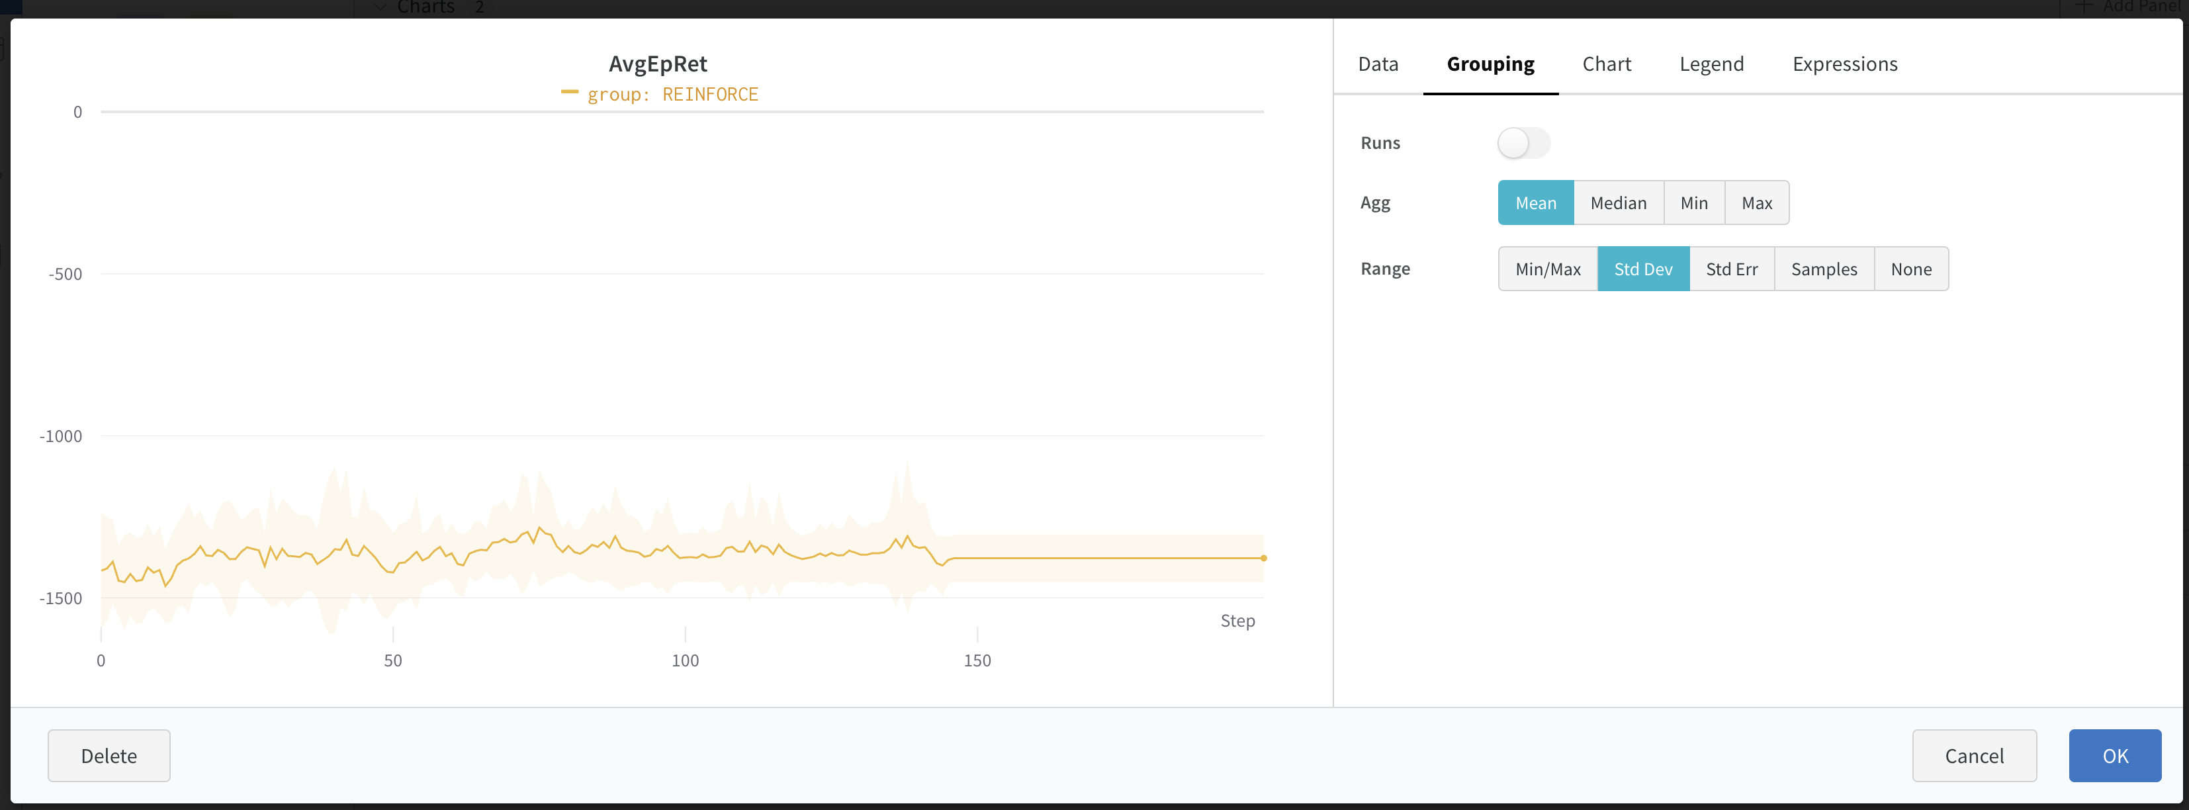
Task: Select Mean aggregation
Action: click(x=1535, y=203)
